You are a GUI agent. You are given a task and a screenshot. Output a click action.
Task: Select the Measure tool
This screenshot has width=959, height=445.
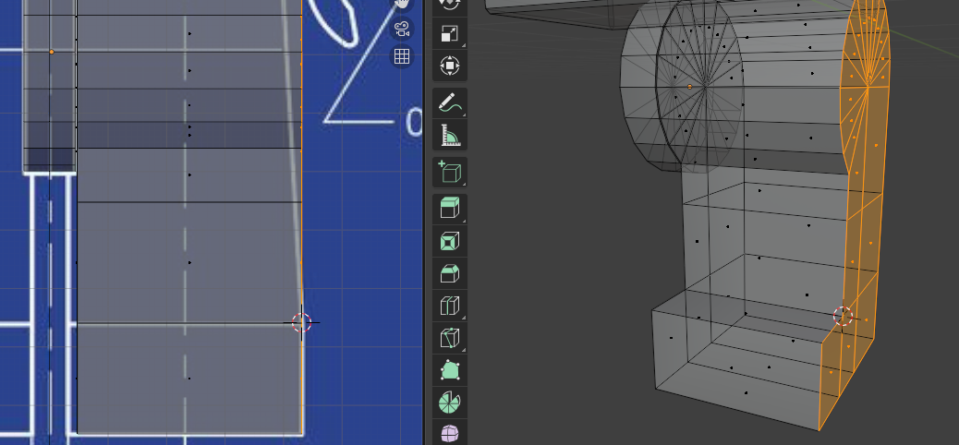pyautogui.click(x=450, y=136)
